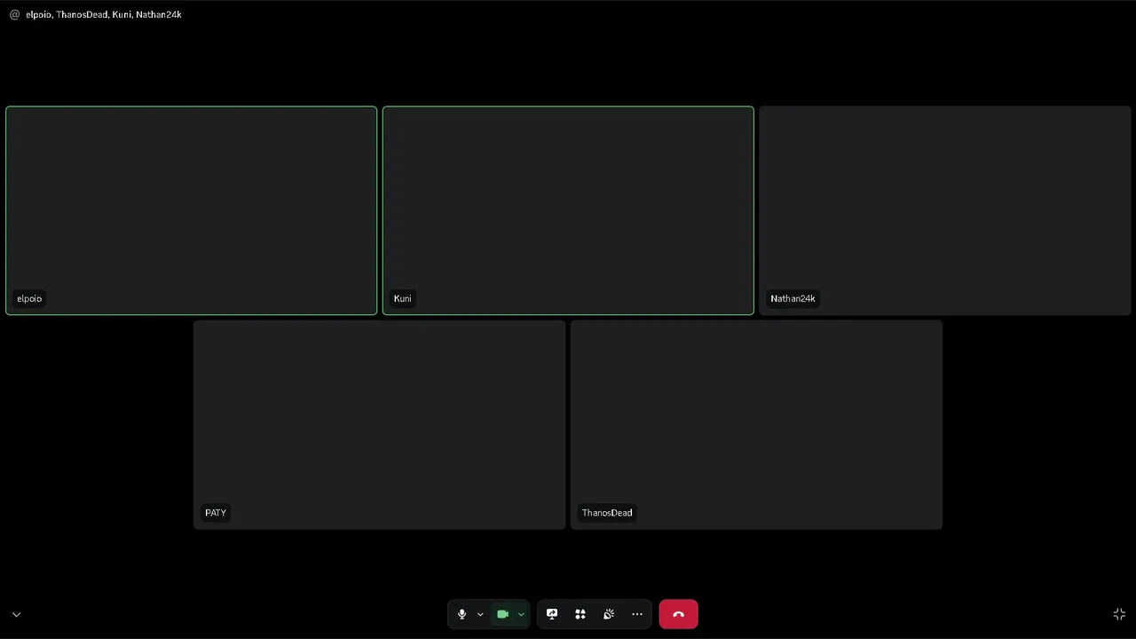Click the @ icon beside group name

point(14,14)
